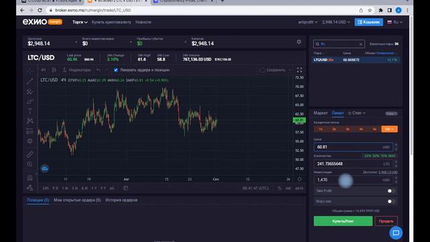Select the ruler measure tool
The image size is (430, 242).
[x=30, y=154]
